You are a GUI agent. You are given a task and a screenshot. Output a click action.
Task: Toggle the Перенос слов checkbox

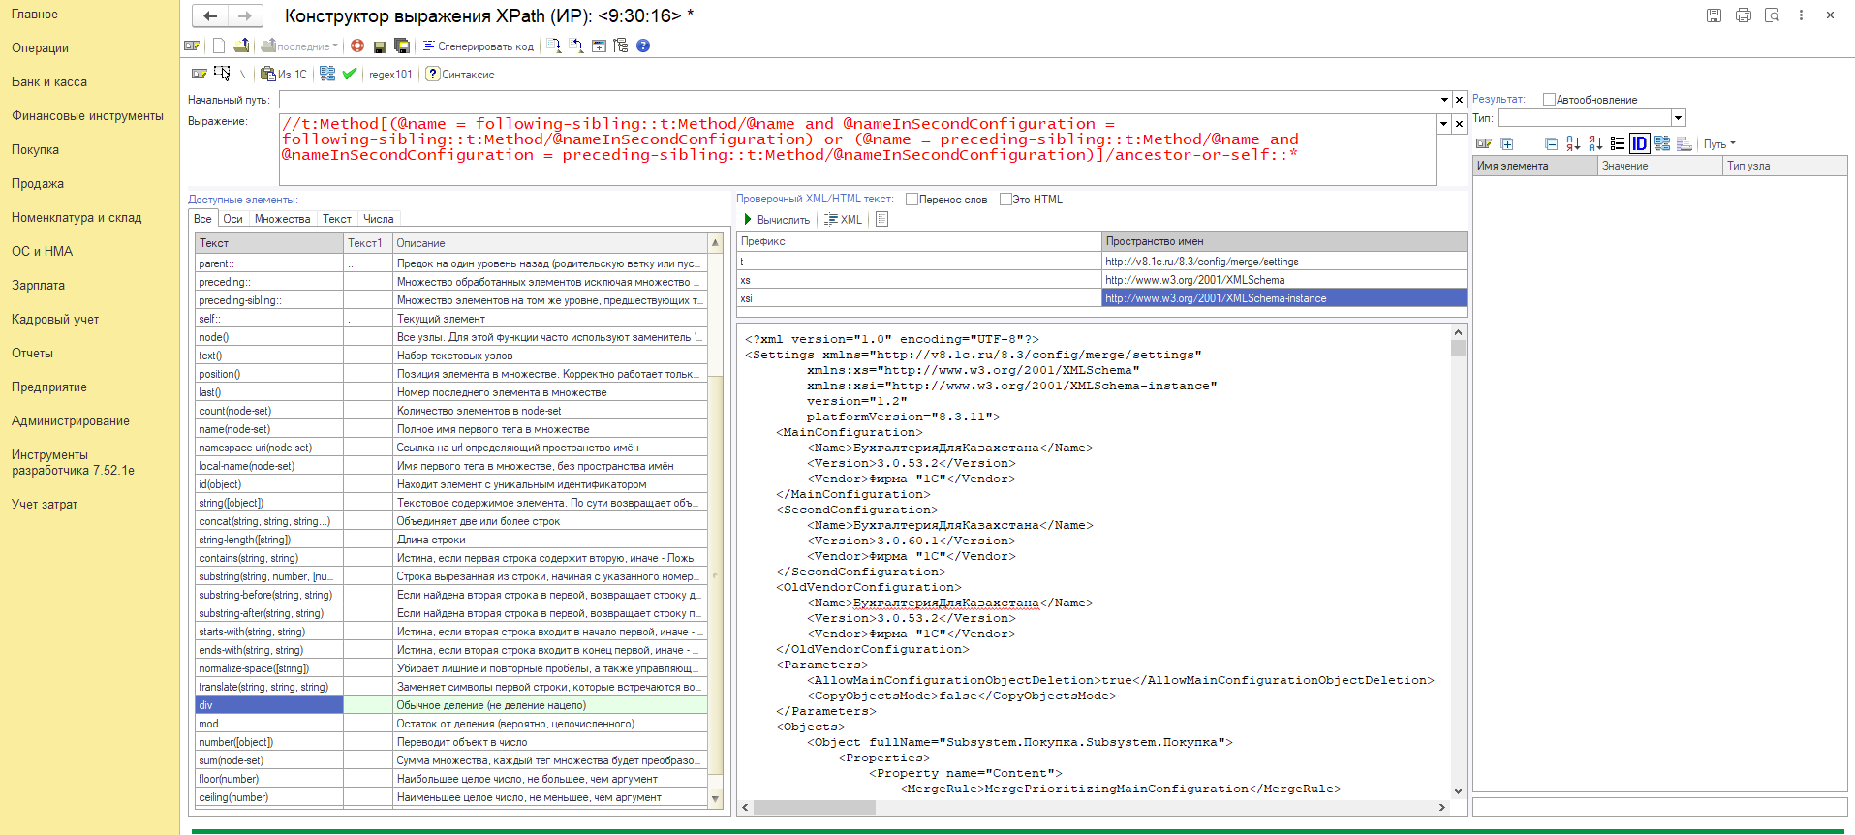[912, 199]
